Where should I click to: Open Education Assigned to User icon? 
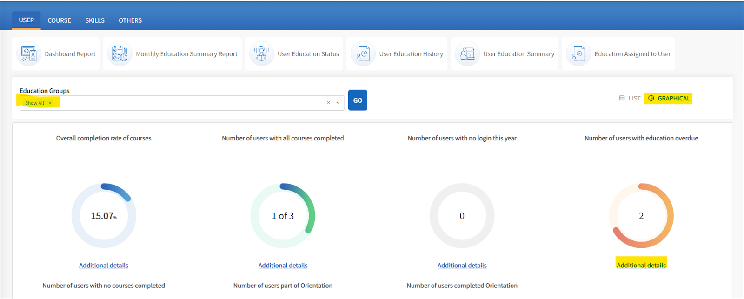point(578,54)
